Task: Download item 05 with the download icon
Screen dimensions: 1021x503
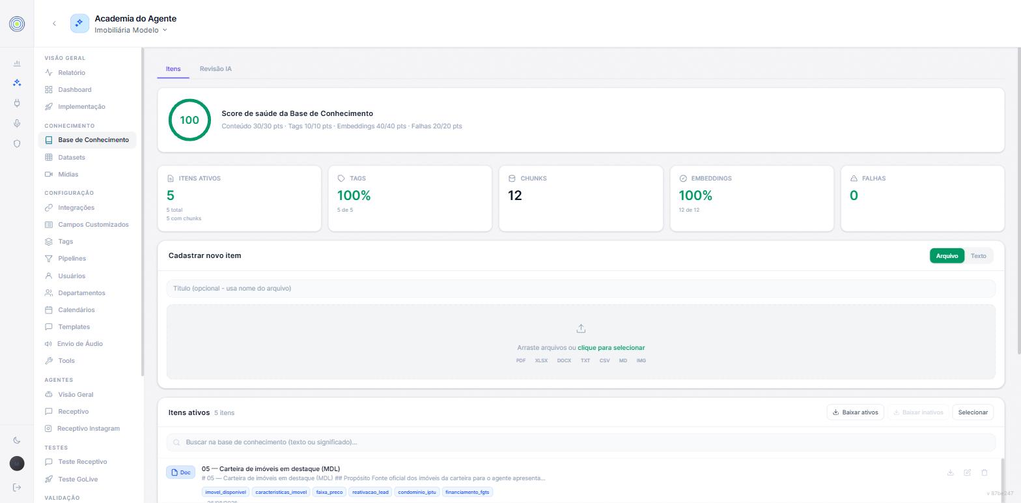Action: (950, 472)
